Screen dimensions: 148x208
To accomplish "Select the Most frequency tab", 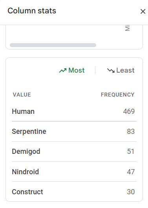I will point(72,70).
